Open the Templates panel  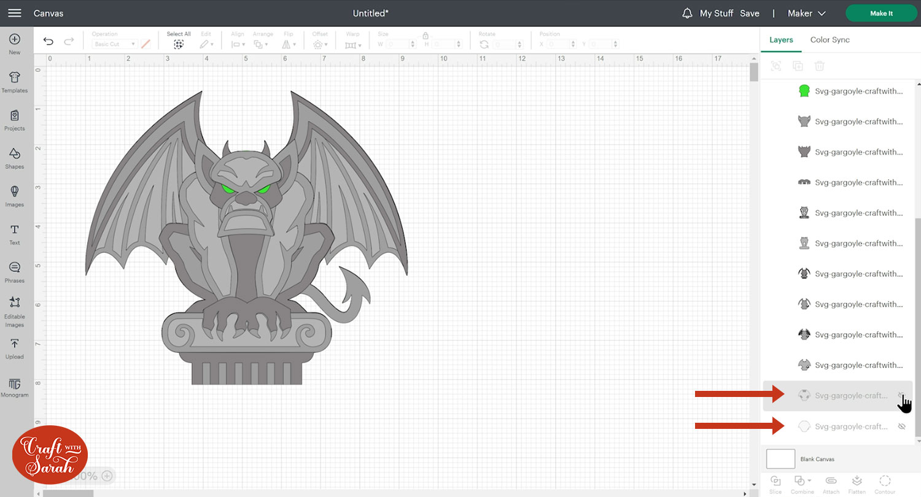coord(15,81)
